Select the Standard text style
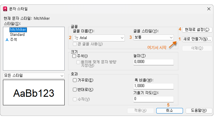 point(17,34)
